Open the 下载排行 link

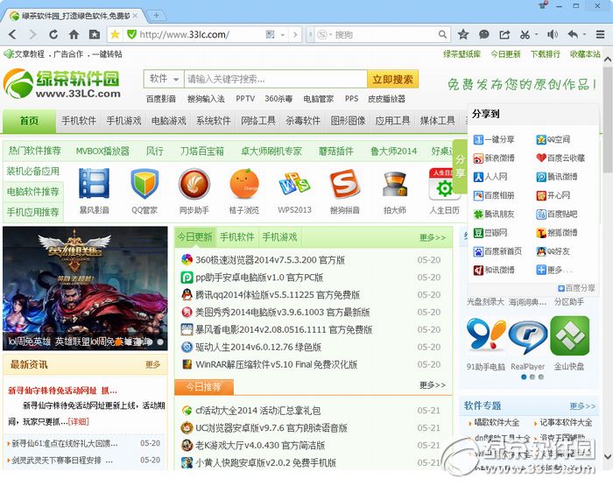[x=546, y=54]
